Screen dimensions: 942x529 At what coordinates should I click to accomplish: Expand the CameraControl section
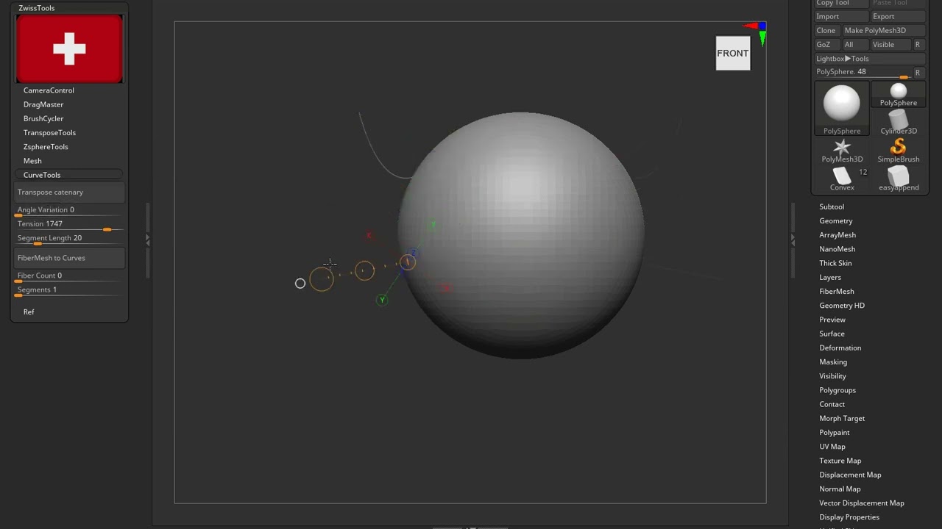tap(49, 90)
